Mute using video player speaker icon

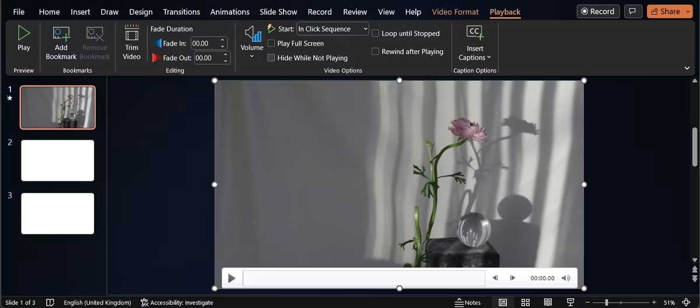565,278
